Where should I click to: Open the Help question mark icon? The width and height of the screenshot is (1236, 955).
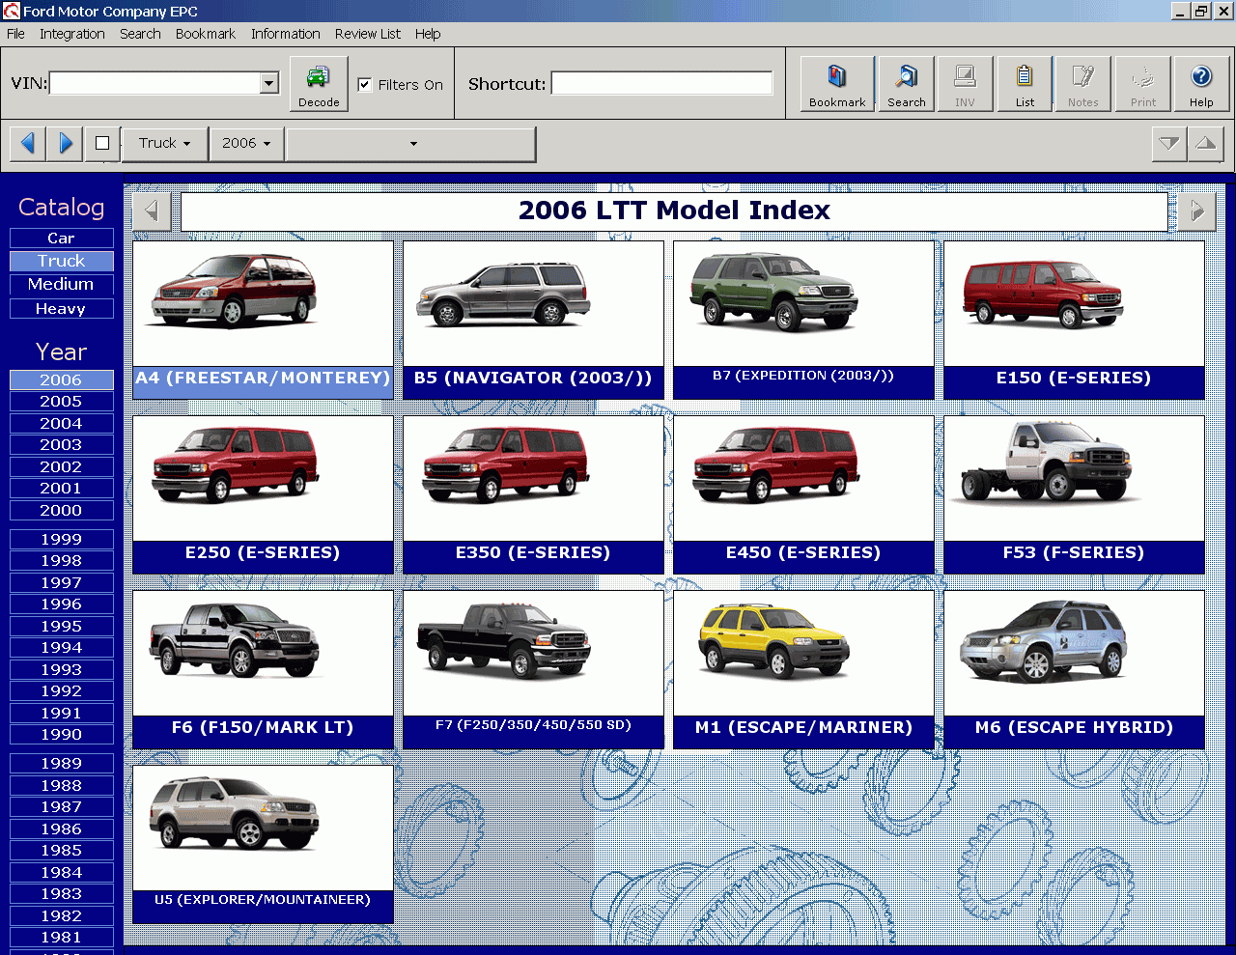pos(1201,84)
